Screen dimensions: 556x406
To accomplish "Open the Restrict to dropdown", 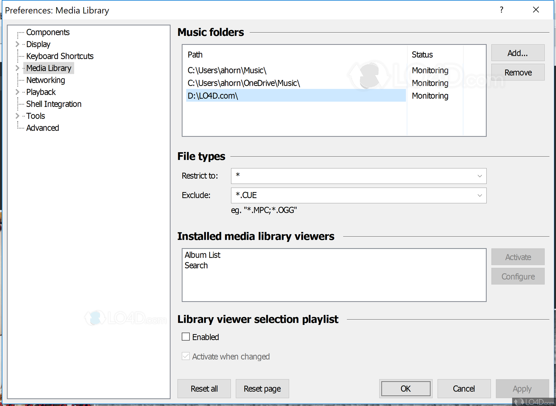I will click(x=479, y=176).
